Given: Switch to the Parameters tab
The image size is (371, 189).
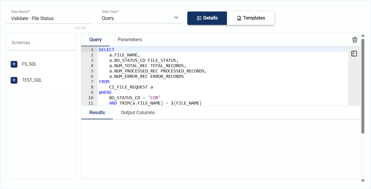Looking at the screenshot, I should [130, 40].
